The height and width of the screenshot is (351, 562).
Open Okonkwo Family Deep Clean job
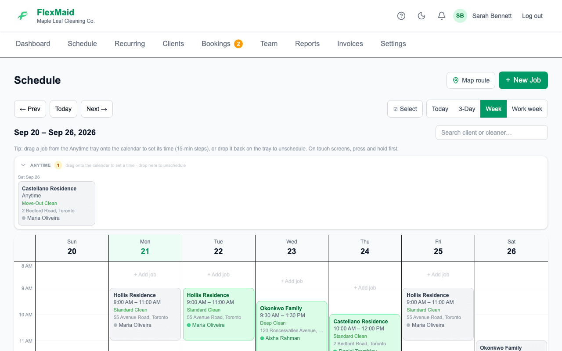click(292, 326)
